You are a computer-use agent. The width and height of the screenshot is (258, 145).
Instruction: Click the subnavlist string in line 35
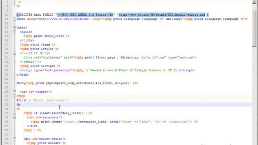(179, 122)
